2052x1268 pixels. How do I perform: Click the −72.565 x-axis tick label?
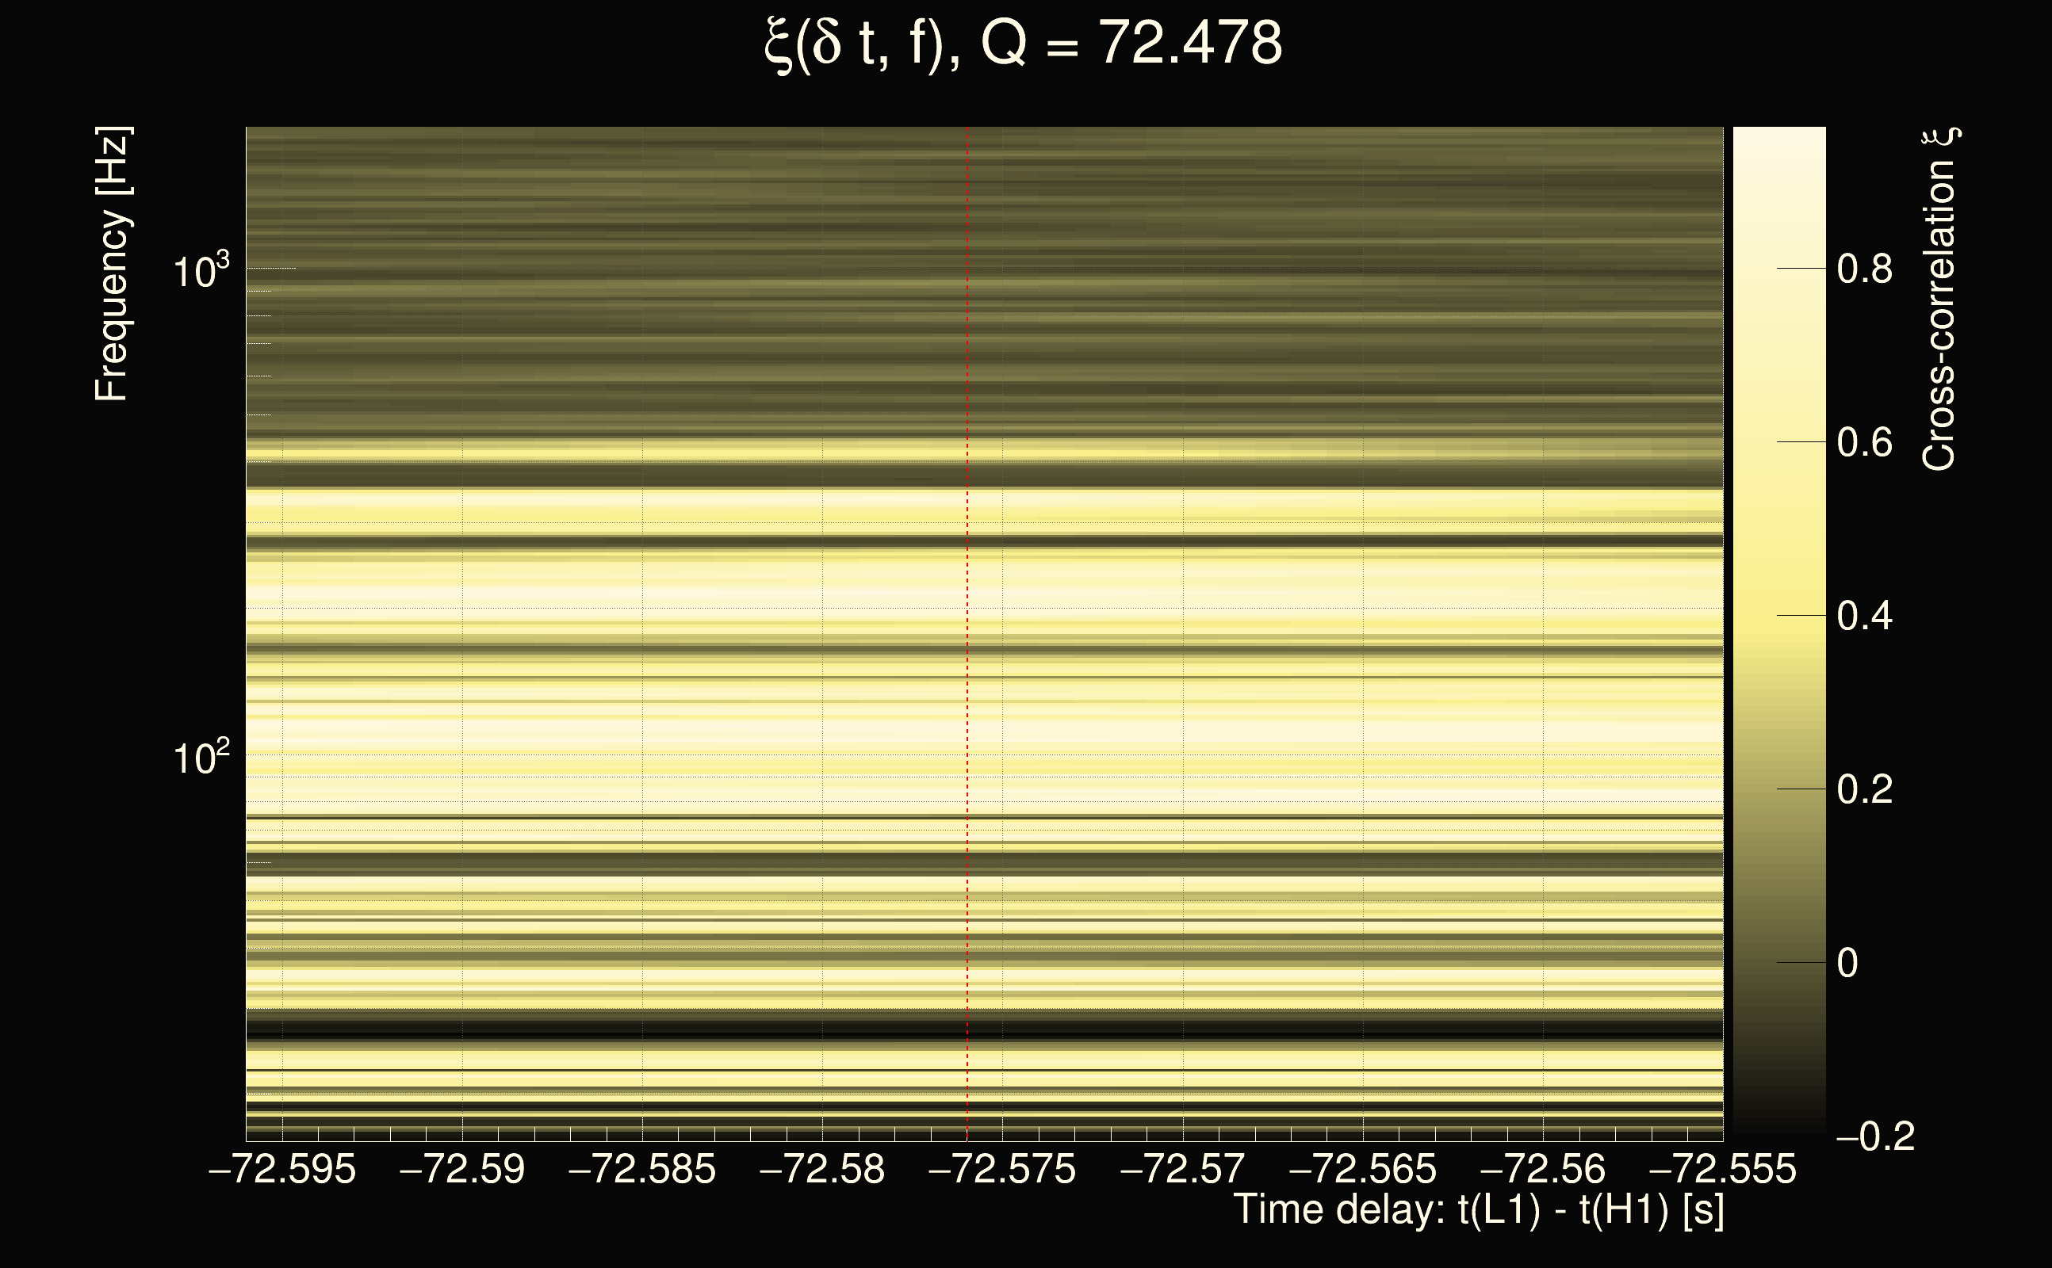point(1362,1169)
